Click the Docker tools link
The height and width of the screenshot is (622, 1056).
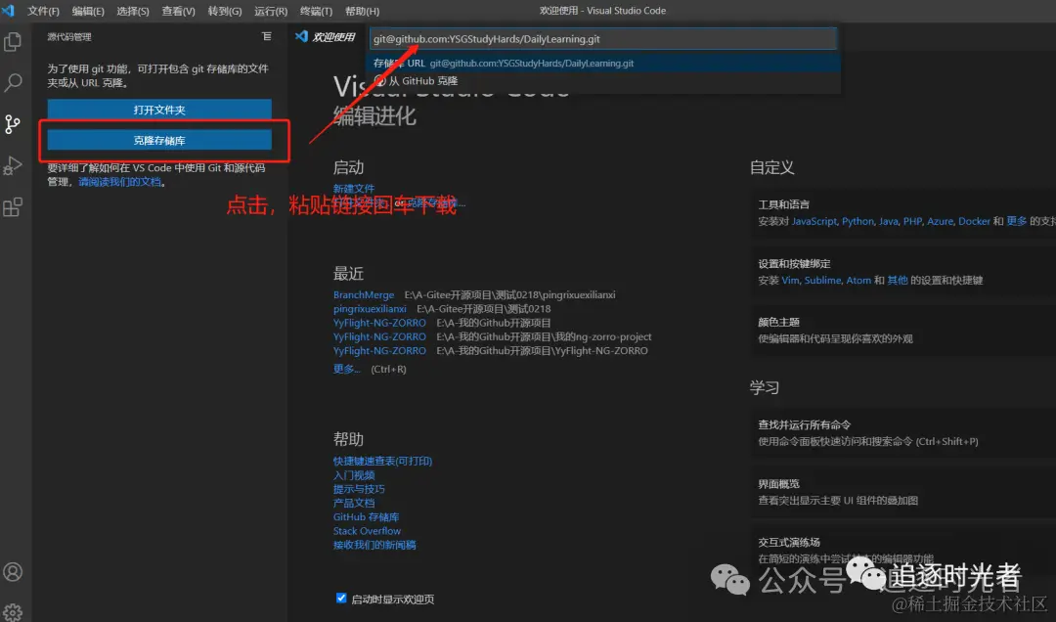(x=974, y=222)
